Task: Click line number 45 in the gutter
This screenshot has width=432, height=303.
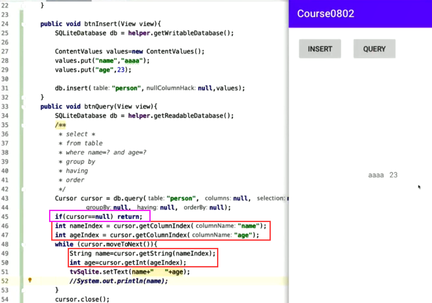Action: tap(5, 217)
